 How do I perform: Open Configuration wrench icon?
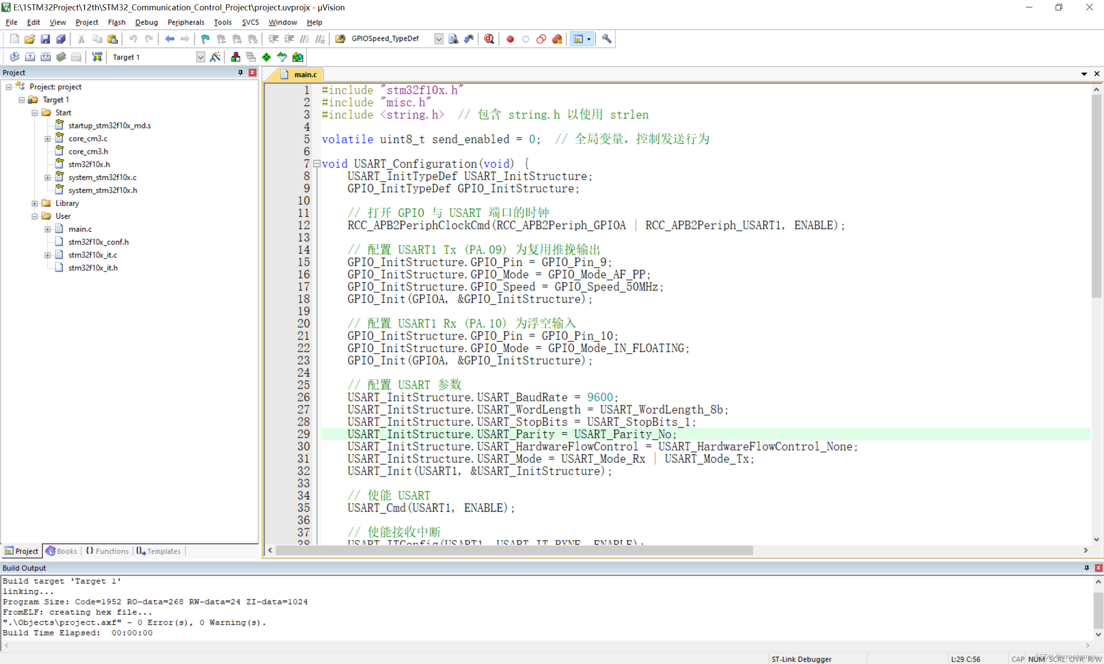pyautogui.click(x=606, y=39)
